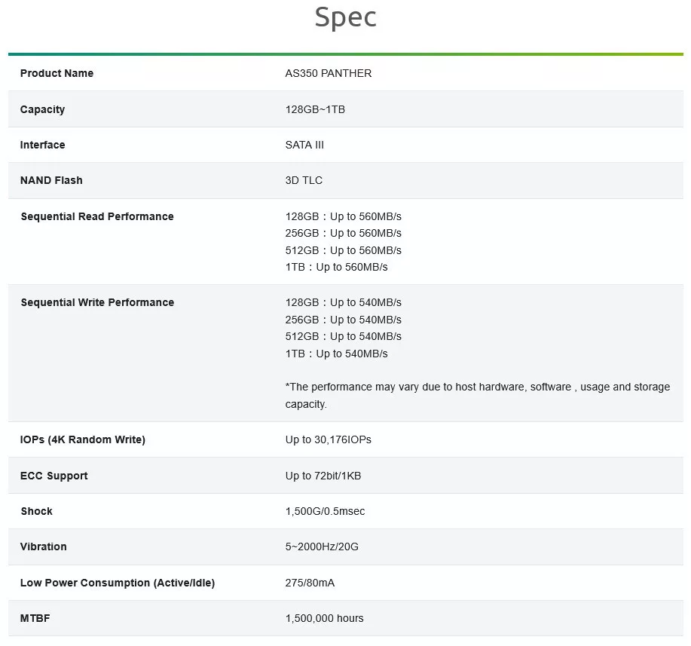The image size is (691, 646).
Task: Select the "128GB~1TB" capacity value
Action: click(315, 109)
